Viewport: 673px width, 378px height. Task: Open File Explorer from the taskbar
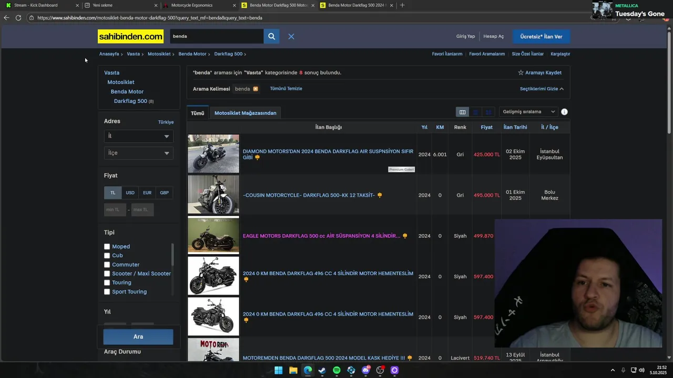click(293, 370)
